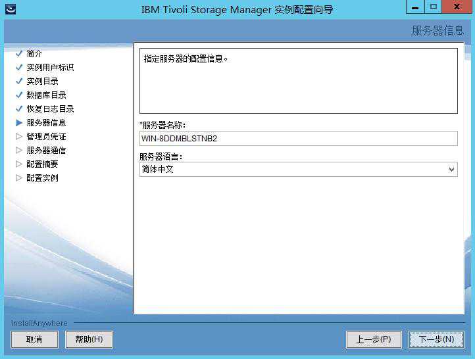
Task: Open help with the 帮助(H) button
Action: pos(89,339)
